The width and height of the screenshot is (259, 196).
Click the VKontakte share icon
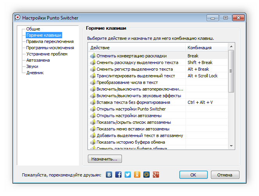tap(109, 175)
